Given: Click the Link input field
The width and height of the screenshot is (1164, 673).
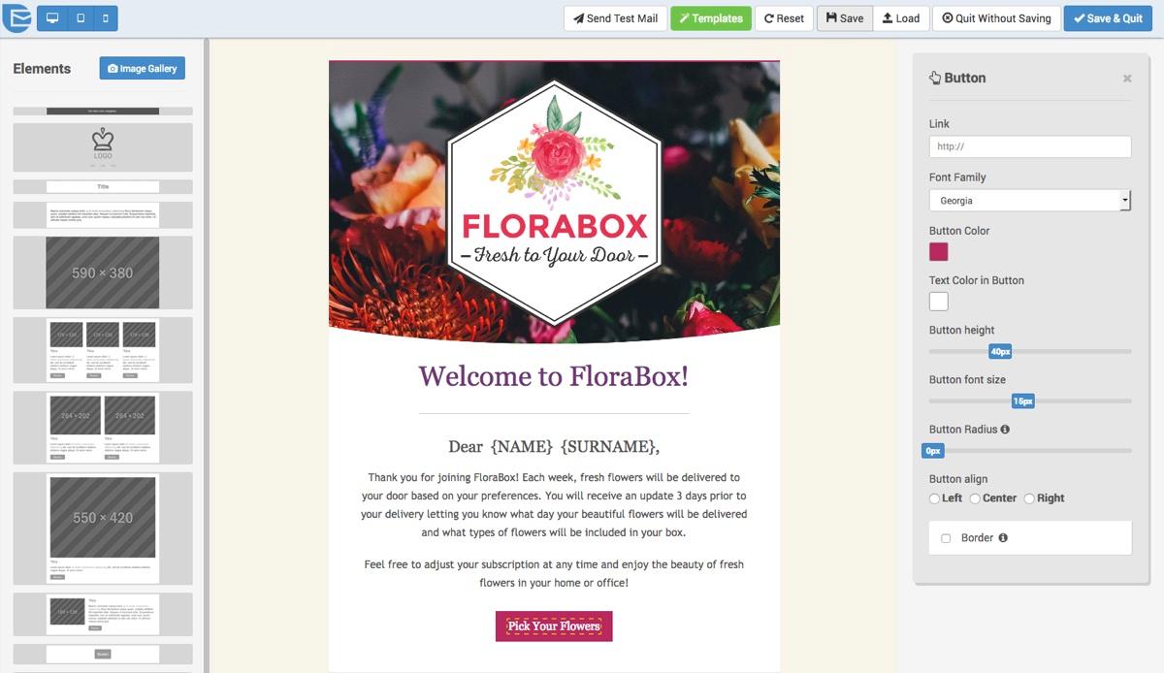Looking at the screenshot, I should (x=1030, y=146).
